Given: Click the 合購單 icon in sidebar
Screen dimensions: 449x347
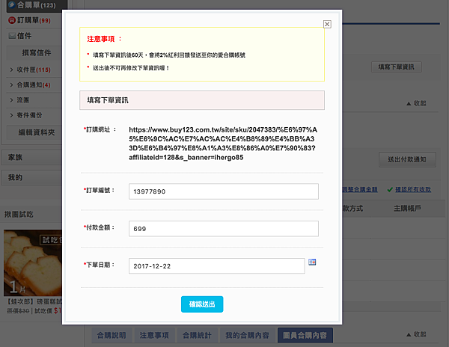Looking at the screenshot, I should (x=11, y=5).
